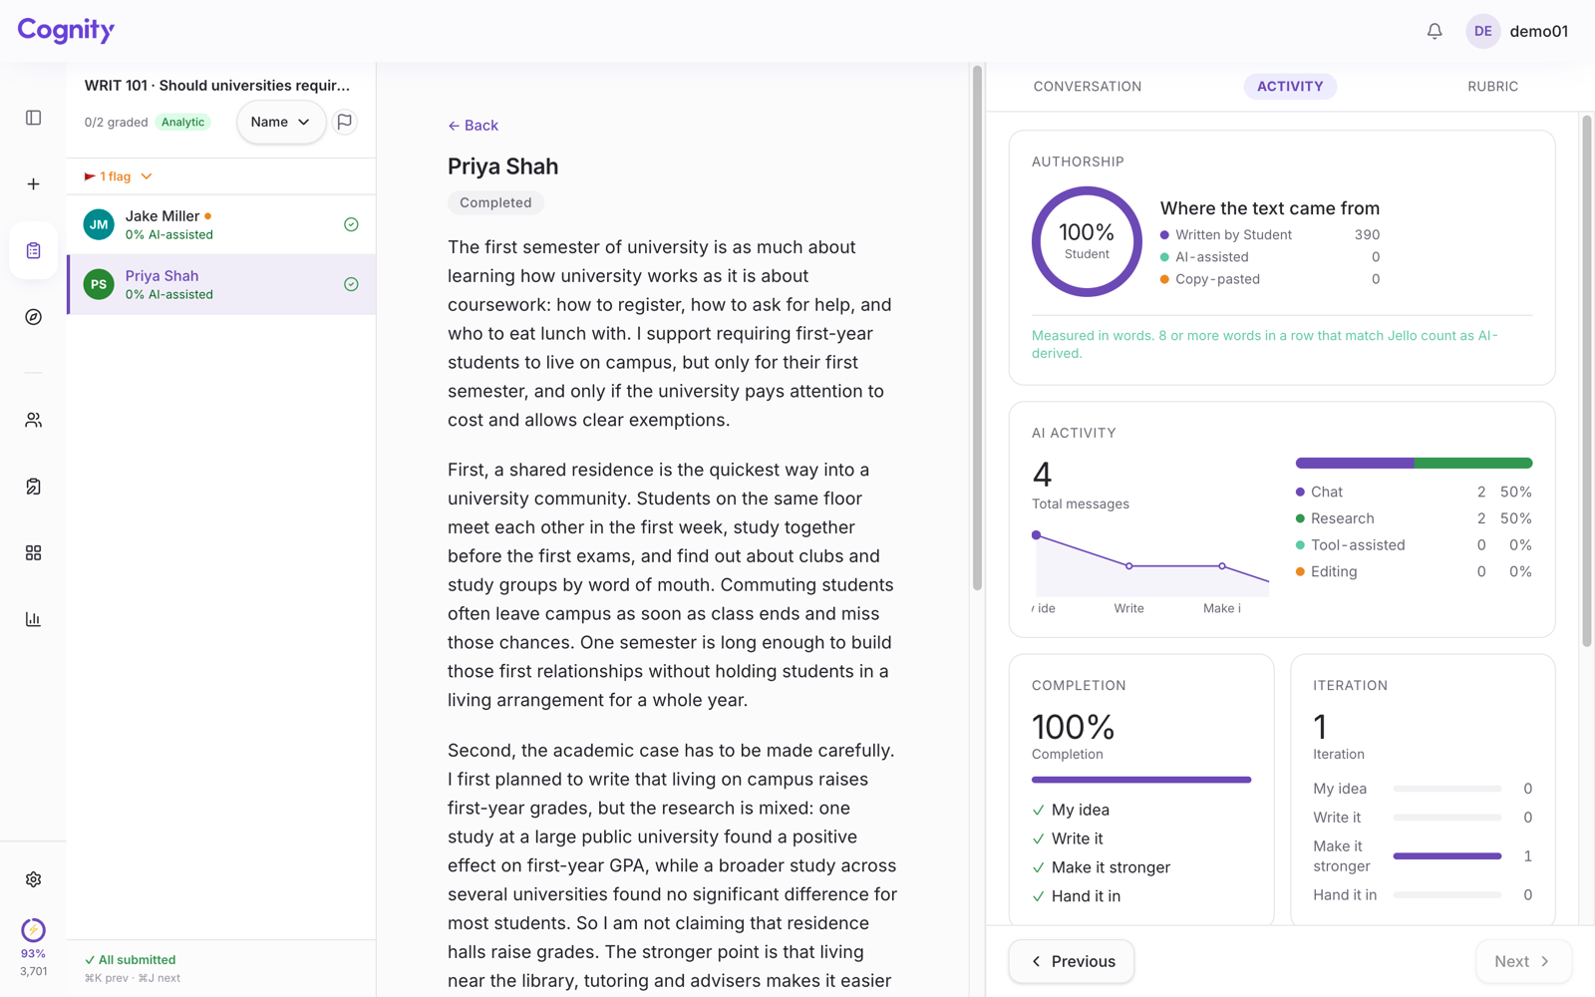Click the Make it stronger iteration bar

click(x=1447, y=855)
